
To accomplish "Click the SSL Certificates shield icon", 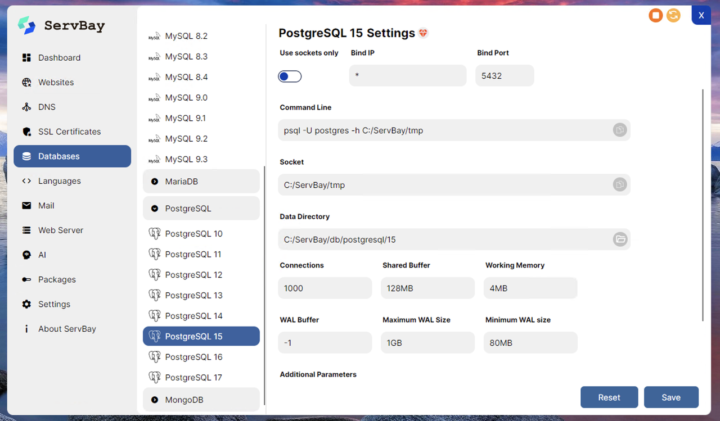I will tap(26, 132).
